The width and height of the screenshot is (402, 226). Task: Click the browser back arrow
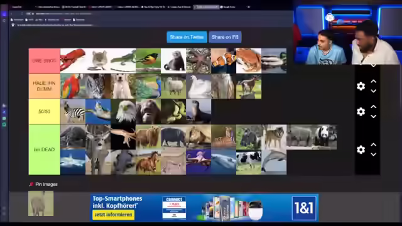click(11, 14)
